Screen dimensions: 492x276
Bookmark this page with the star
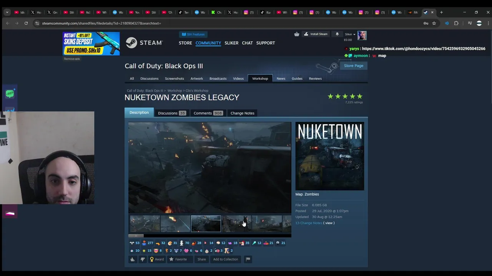(x=434, y=23)
